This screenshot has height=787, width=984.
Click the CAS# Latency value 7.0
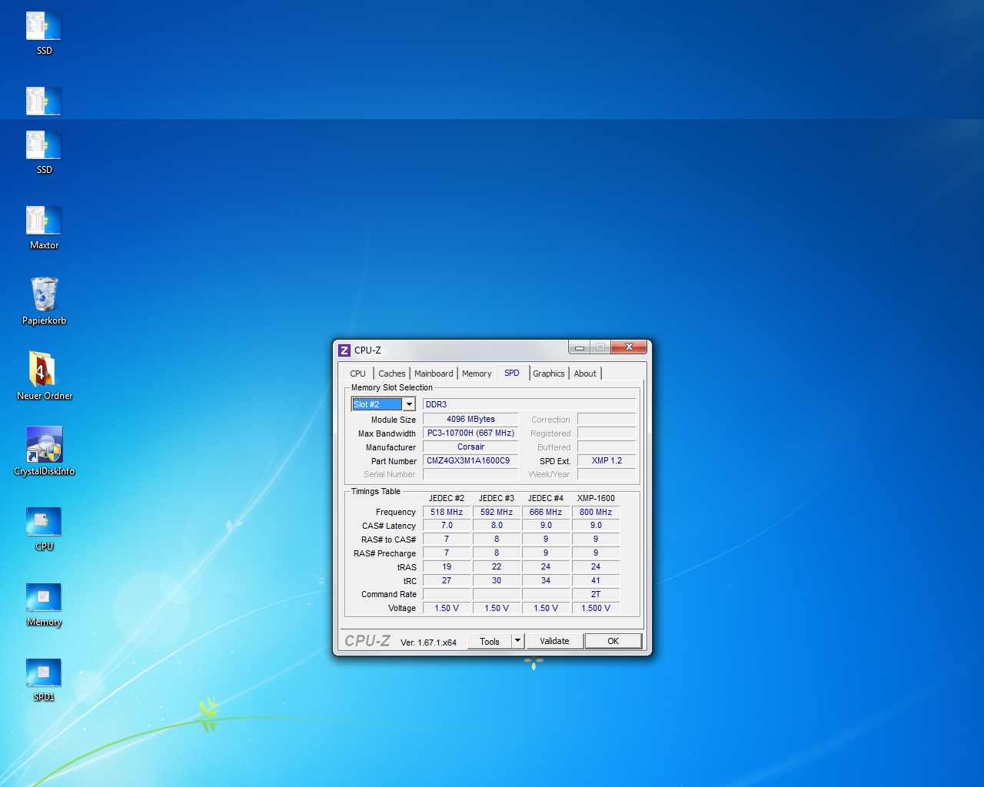coord(447,526)
